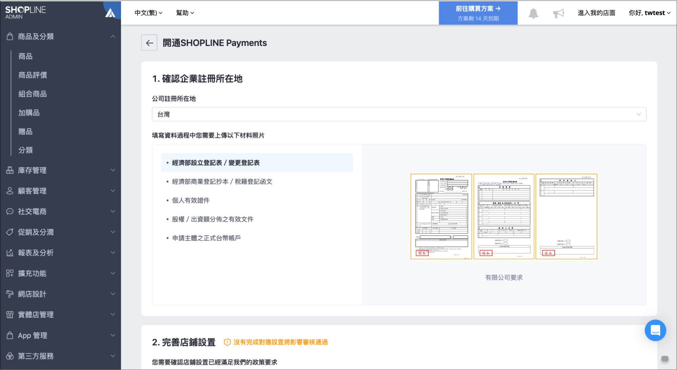Click the triangle brand icon in sidebar header
Screen dimensions: 677x370
tap(110, 13)
